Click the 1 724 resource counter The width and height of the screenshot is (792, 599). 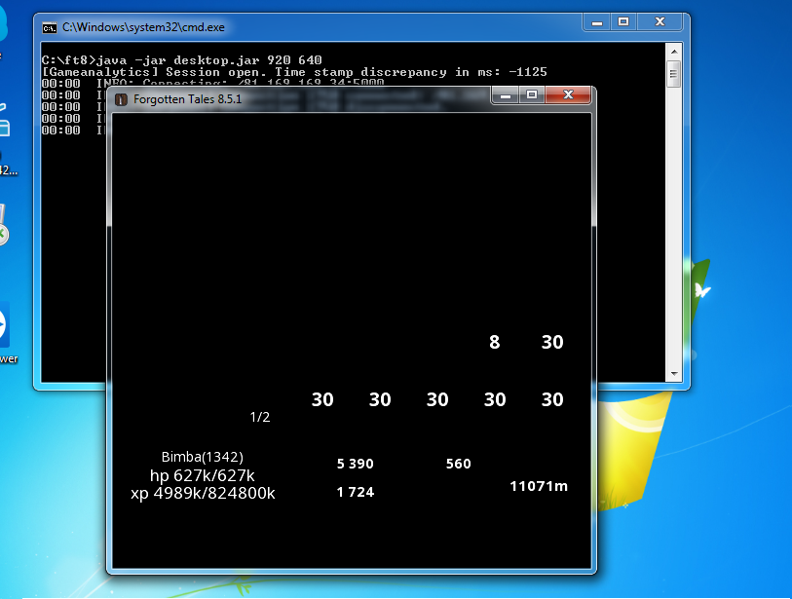355,492
